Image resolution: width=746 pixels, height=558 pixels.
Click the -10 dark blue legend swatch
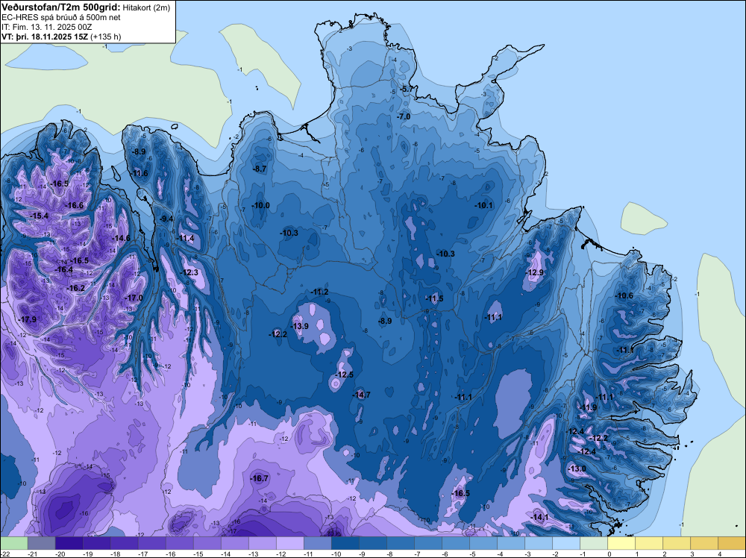345,543
